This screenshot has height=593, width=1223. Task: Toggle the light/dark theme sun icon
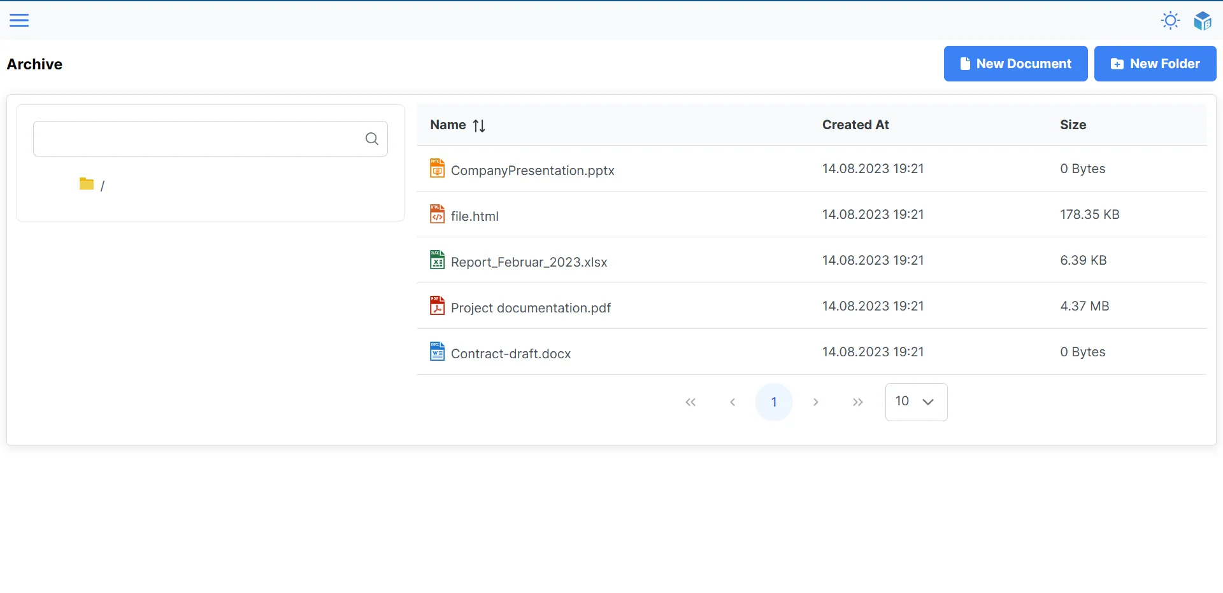coord(1170,20)
